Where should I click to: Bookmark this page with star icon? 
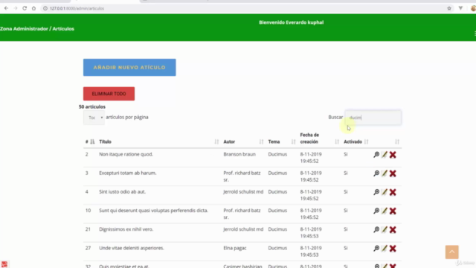(x=449, y=8)
